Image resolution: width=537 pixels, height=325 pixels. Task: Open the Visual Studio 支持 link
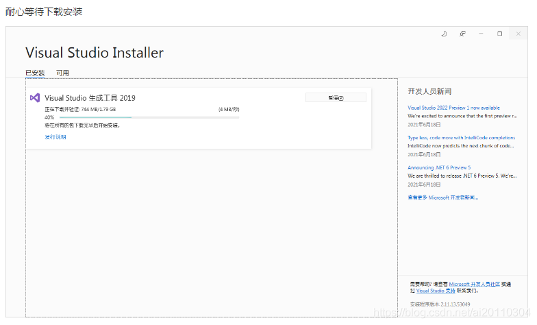coord(436,291)
